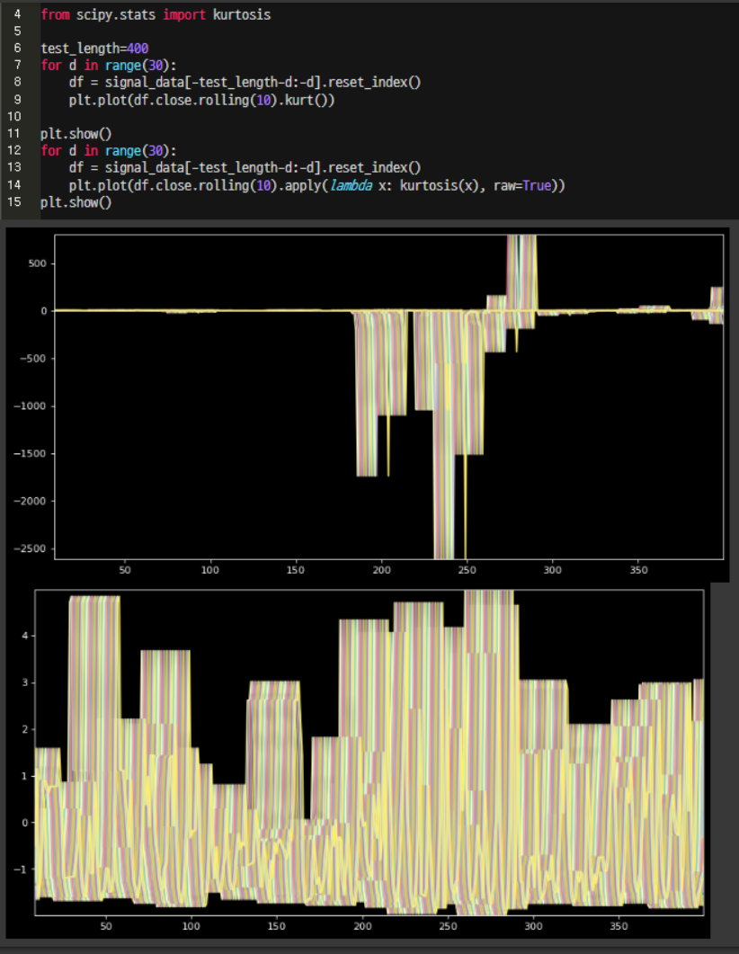
Task: Click x-axis tick 250 of the second plot
Action: 448,926
